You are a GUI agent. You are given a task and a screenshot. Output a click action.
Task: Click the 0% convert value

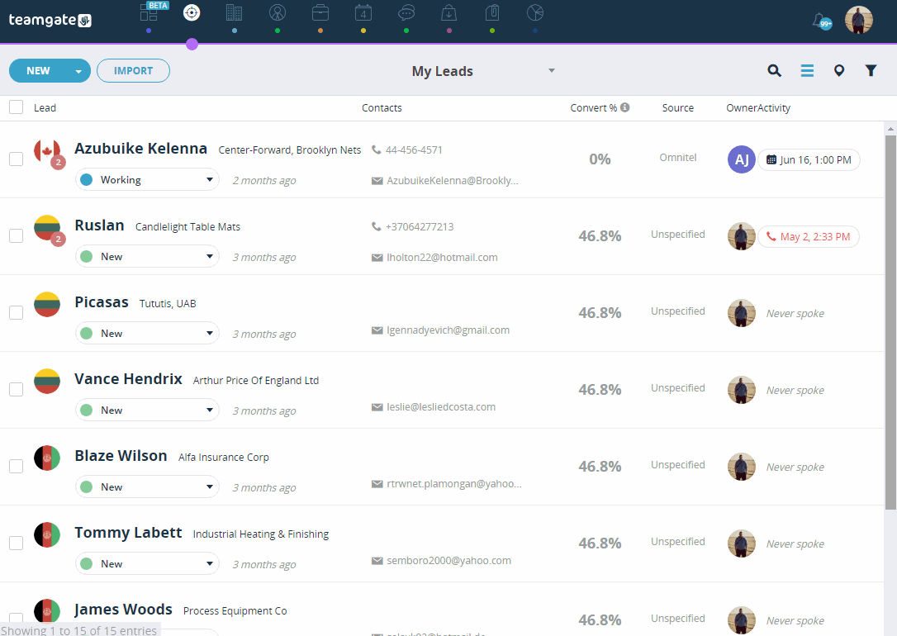click(600, 159)
